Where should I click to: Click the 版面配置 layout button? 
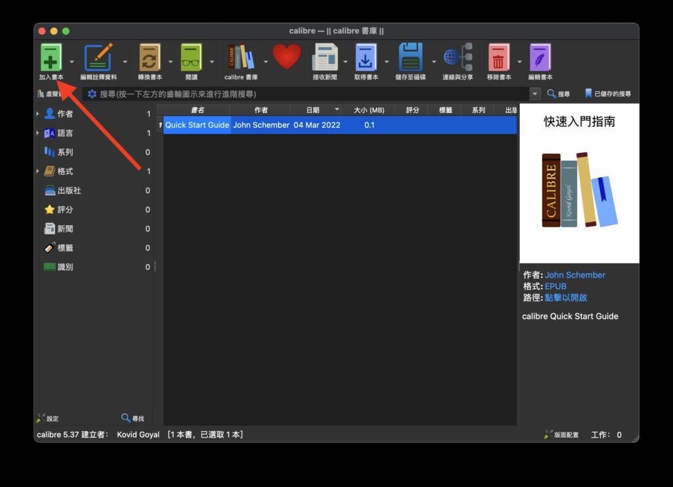point(562,435)
